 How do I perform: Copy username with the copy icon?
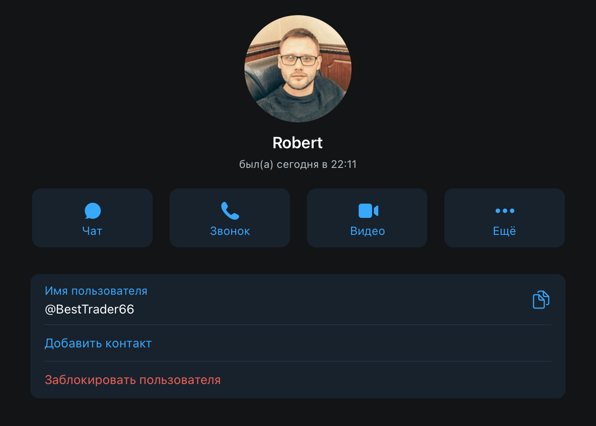point(541,300)
